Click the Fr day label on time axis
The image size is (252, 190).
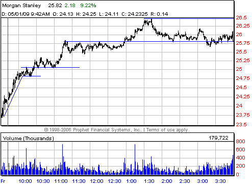(x=3, y=181)
